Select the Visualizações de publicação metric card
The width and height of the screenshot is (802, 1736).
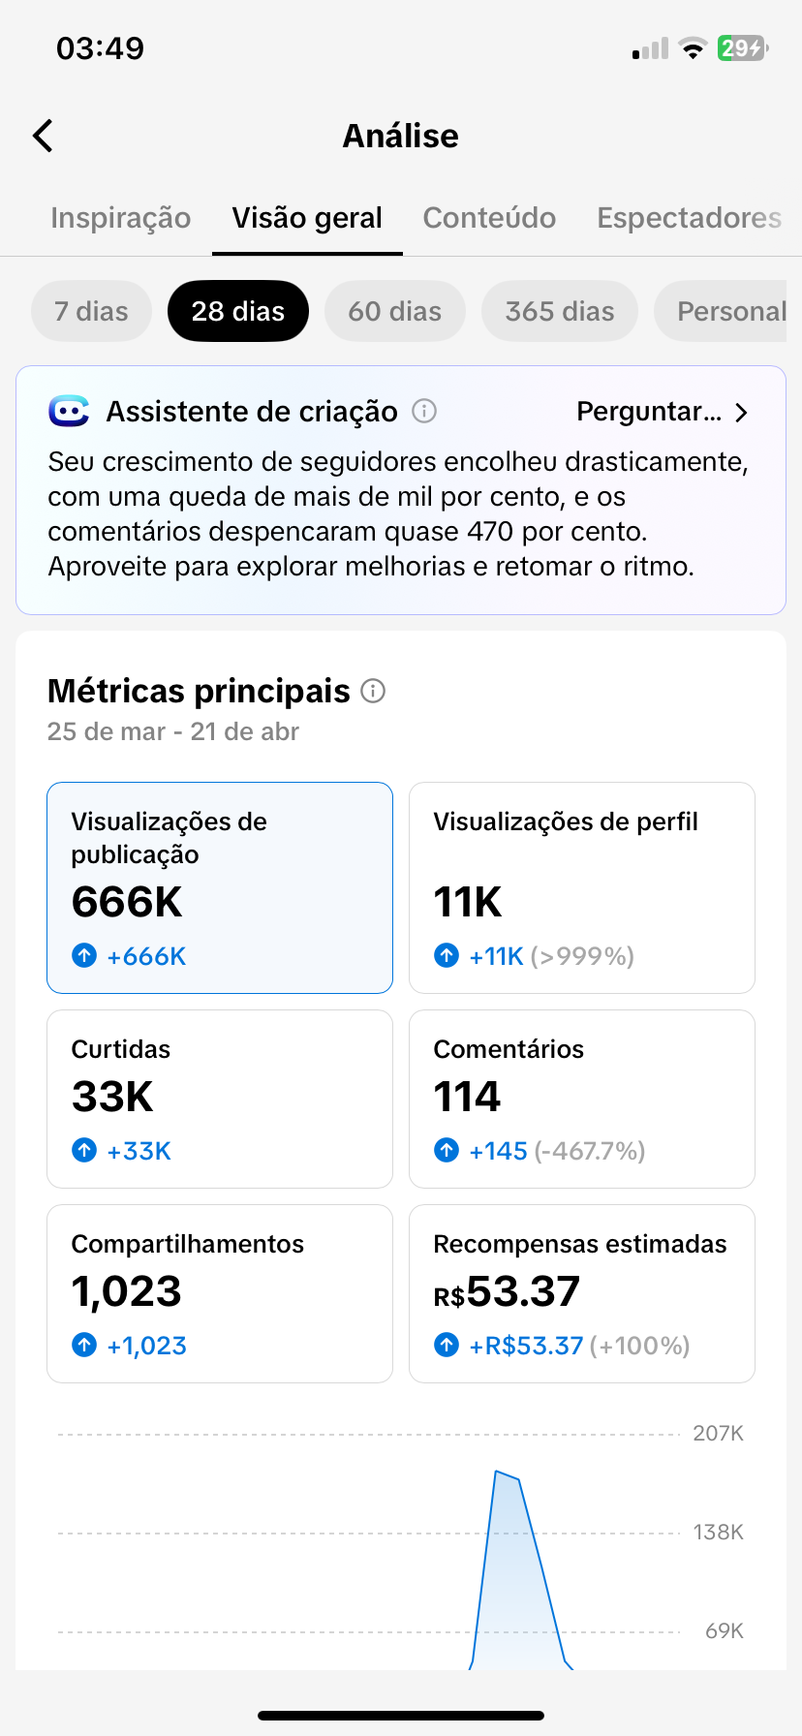click(220, 887)
